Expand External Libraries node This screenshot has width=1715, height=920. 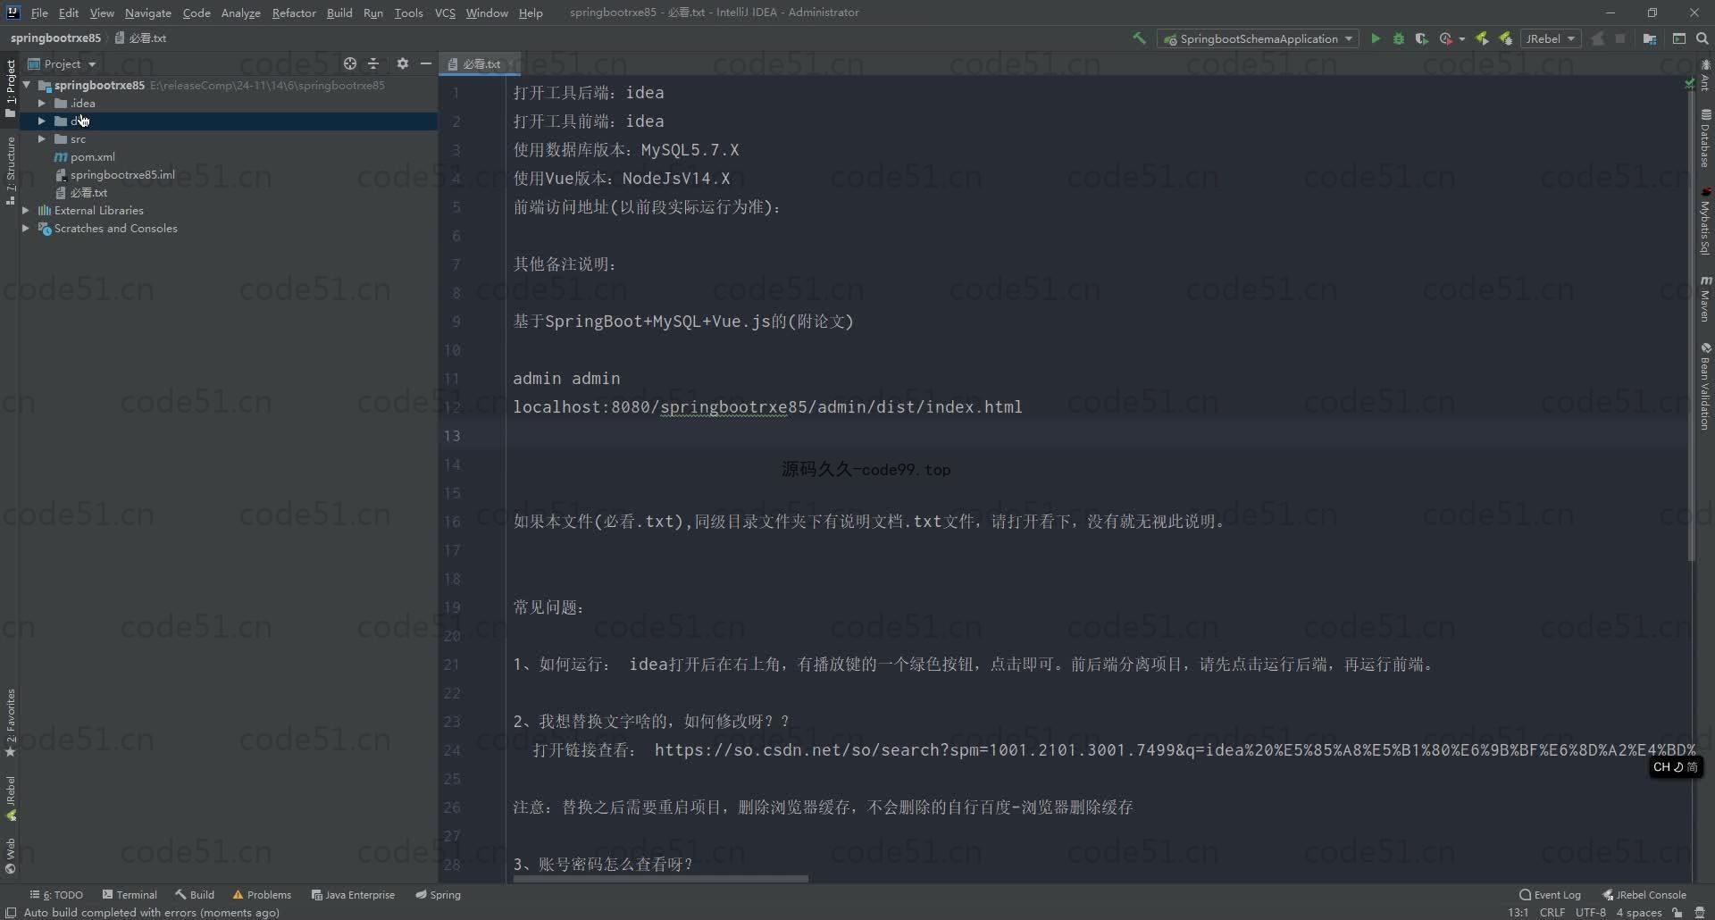[26, 210]
